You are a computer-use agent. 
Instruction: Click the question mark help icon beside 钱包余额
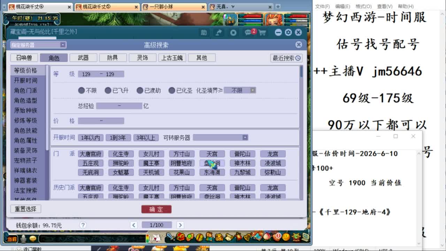pos(83,225)
